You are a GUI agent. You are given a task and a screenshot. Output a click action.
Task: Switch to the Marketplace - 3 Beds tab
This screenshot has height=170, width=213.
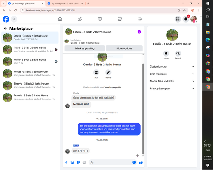(66, 3)
